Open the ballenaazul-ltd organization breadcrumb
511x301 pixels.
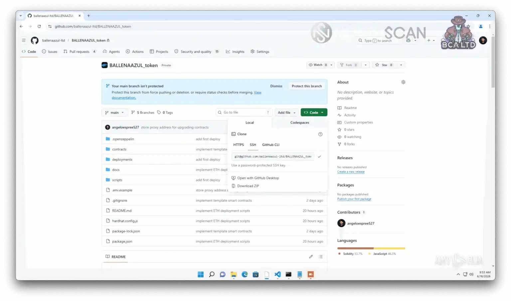[54, 41]
